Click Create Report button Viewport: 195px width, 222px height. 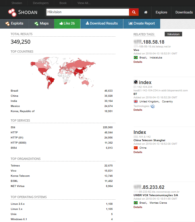(x=142, y=23)
